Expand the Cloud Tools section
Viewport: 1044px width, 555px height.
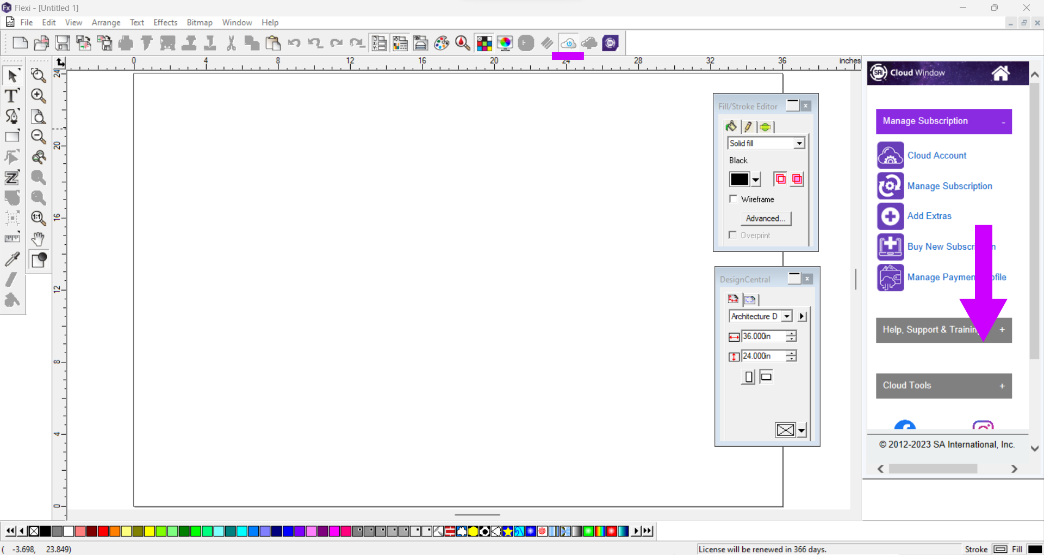pyautogui.click(x=943, y=386)
